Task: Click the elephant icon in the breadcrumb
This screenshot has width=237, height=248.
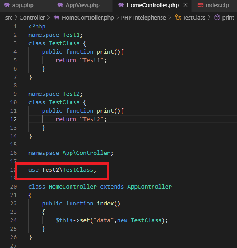Action: tap(56, 17)
